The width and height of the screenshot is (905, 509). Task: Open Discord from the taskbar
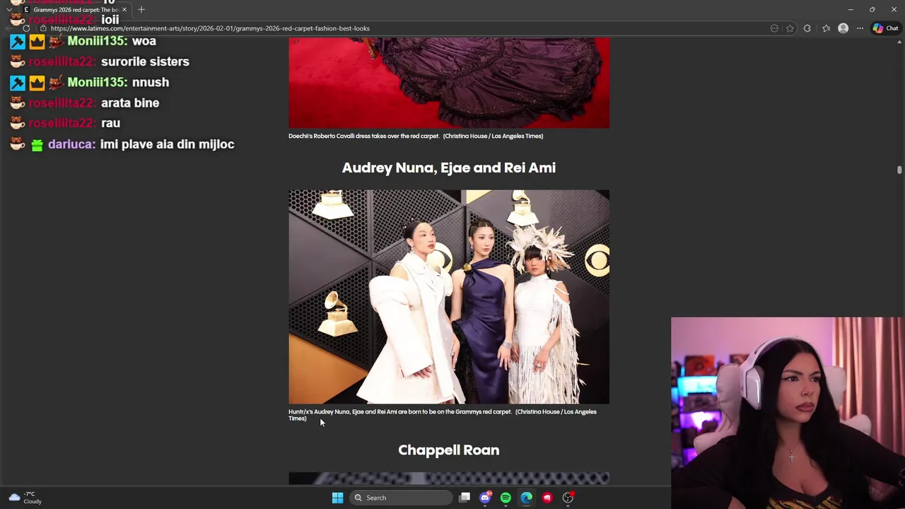pos(485,498)
